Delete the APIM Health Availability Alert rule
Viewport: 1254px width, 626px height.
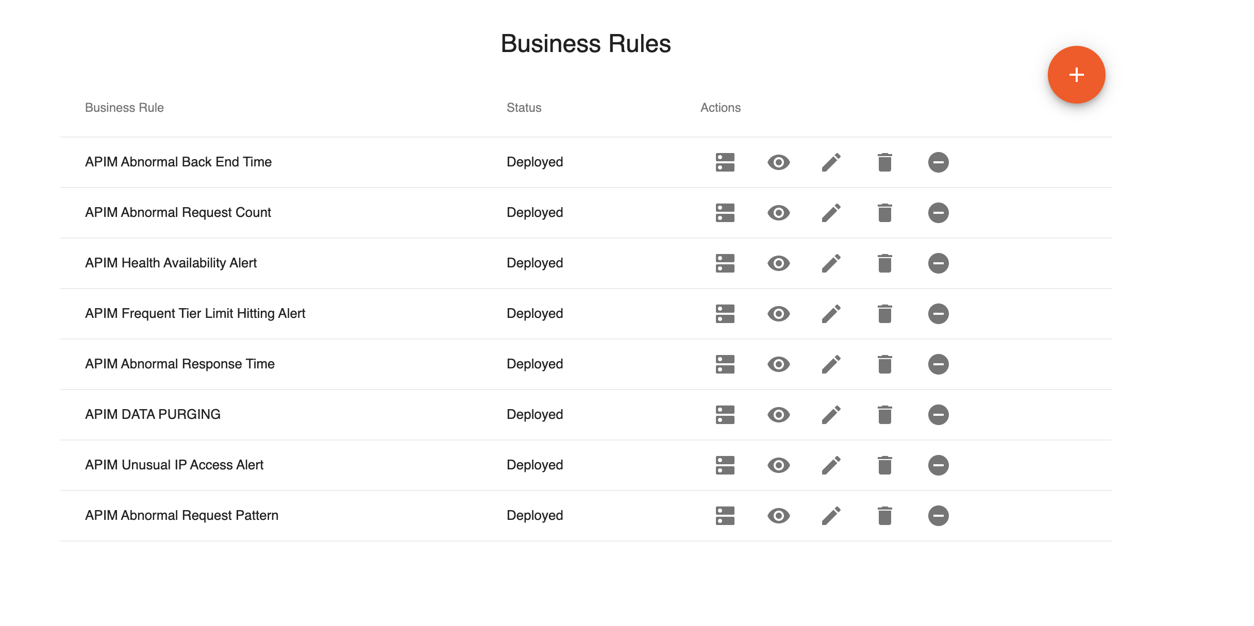[x=884, y=263]
